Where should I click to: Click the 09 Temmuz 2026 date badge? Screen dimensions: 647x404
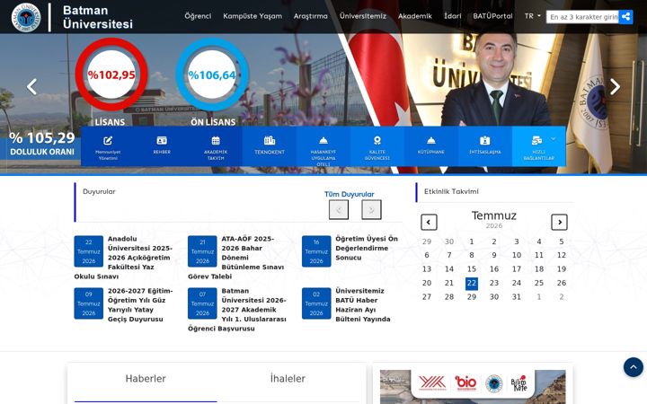[89, 303]
